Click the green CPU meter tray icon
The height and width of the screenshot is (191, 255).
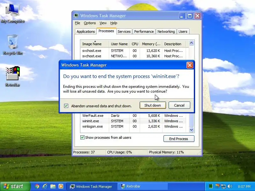coord(211,186)
